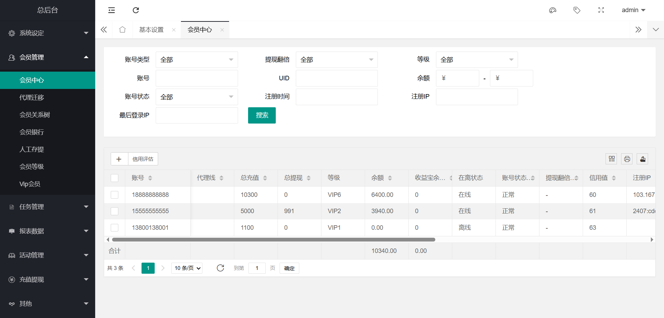
Task: Tick the checkbox for account 13800138001
Action: pos(115,228)
